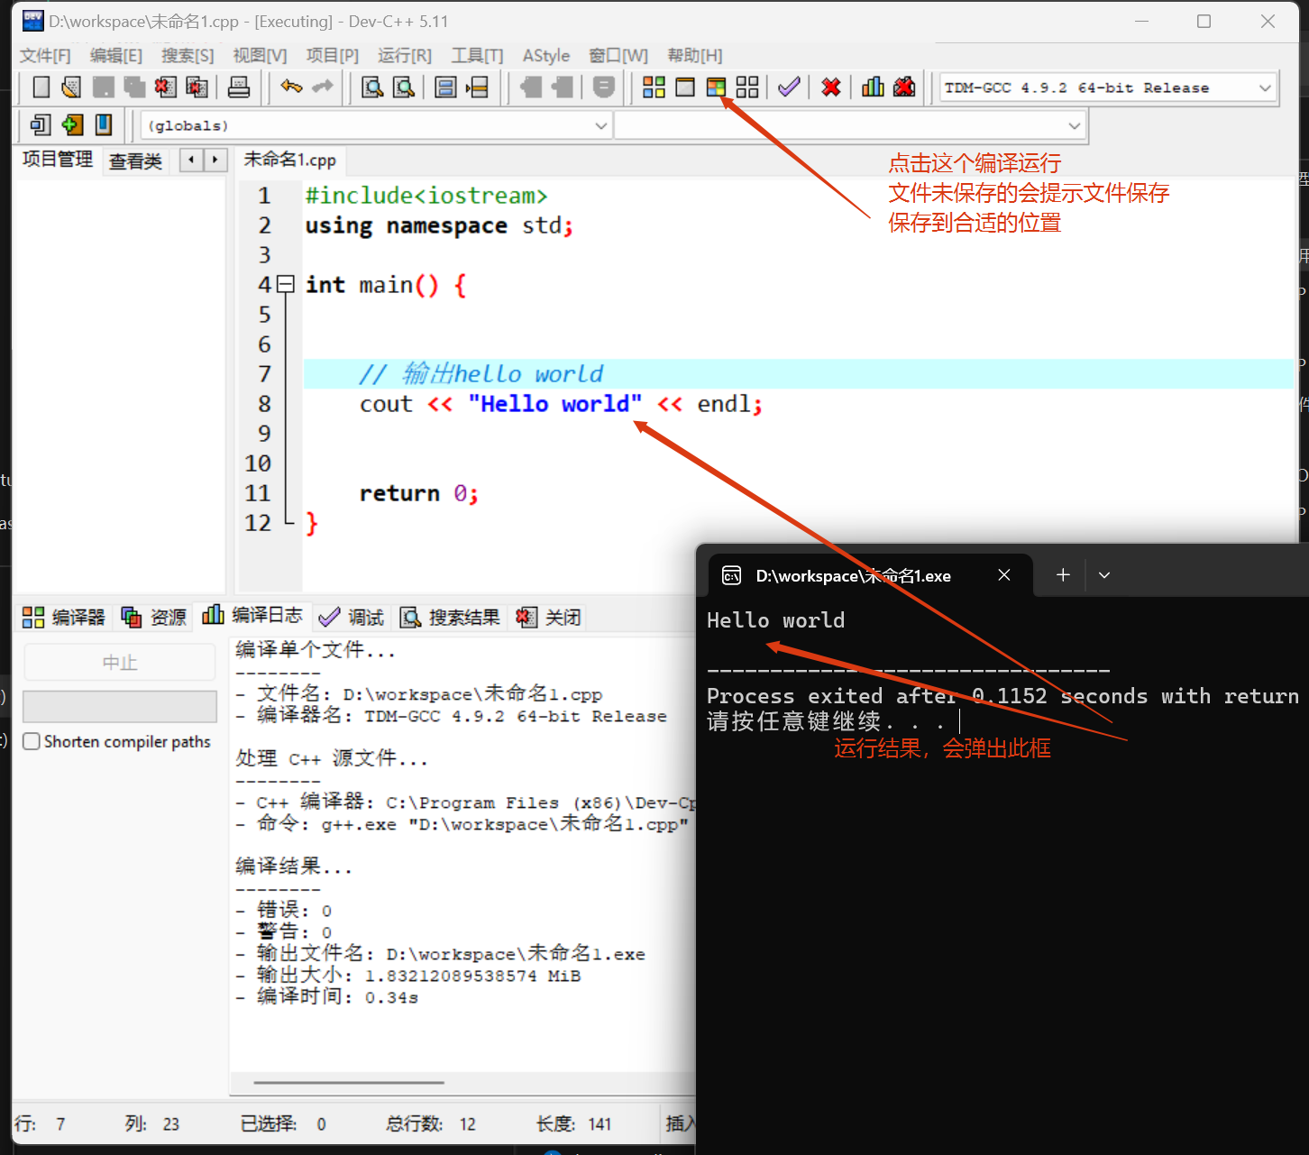
Task: Select the 未命名1.cpp editor tab
Action: [289, 160]
